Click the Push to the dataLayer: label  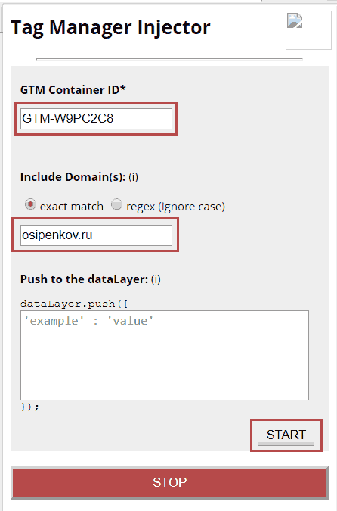coord(85,279)
